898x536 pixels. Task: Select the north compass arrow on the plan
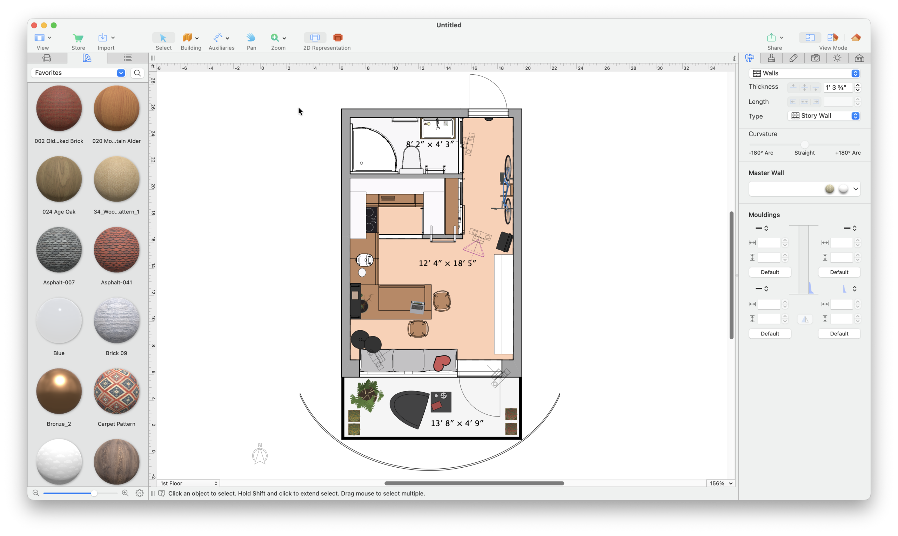pos(260,454)
